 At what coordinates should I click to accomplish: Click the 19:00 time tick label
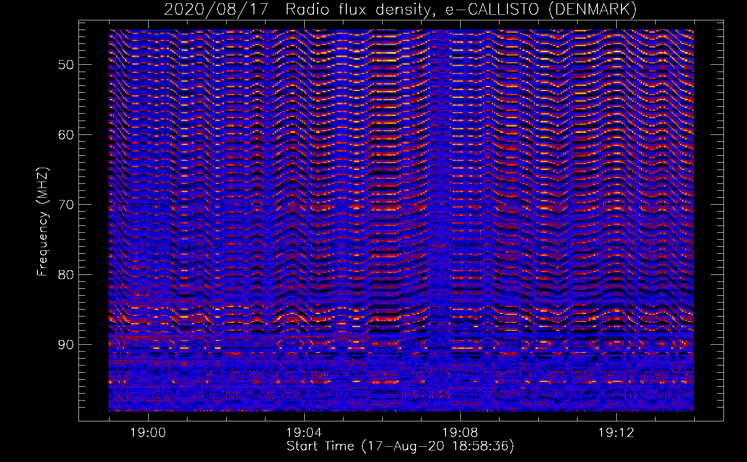(x=148, y=433)
